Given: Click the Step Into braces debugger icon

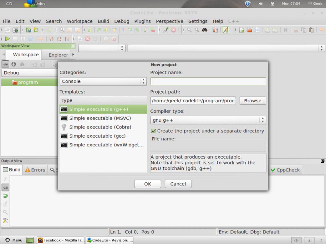Looking at the screenshot, I should tap(51, 39).
